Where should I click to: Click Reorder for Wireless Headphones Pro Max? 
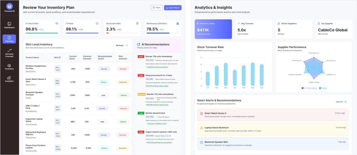(x=104, y=69)
